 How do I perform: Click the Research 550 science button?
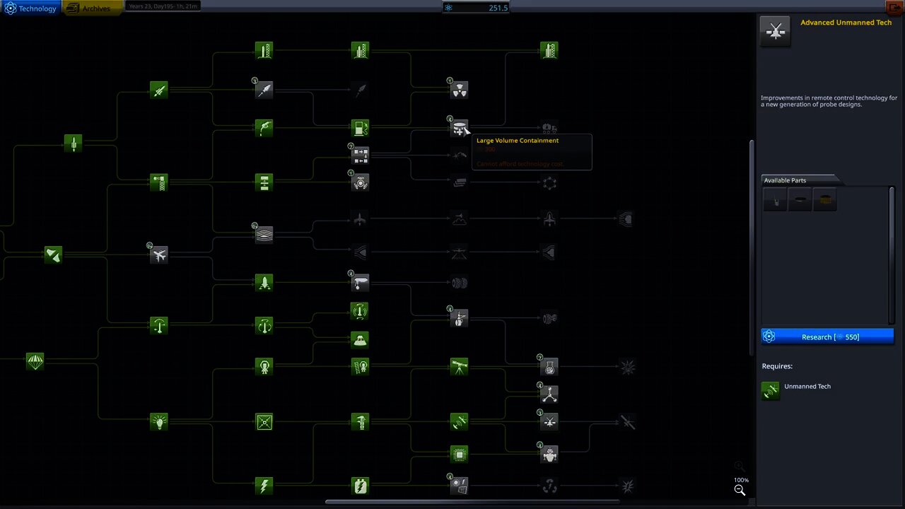point(827,337)
